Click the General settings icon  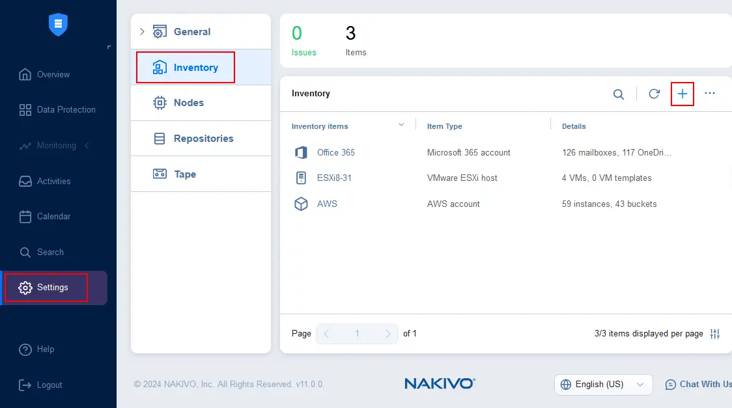(x=160, y=32)
